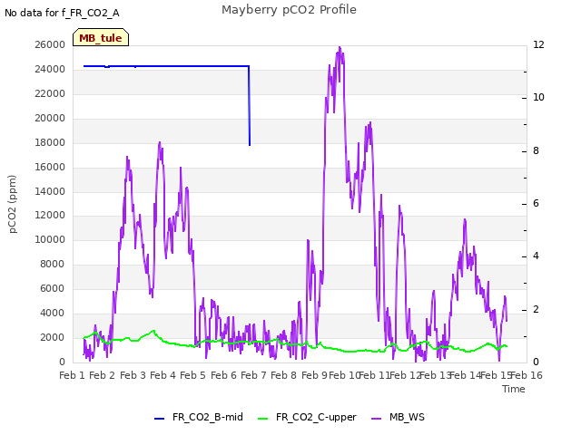The image size is (581, 435).
Task: Click the 6000 left y-axis label
Action: [53, 289]
